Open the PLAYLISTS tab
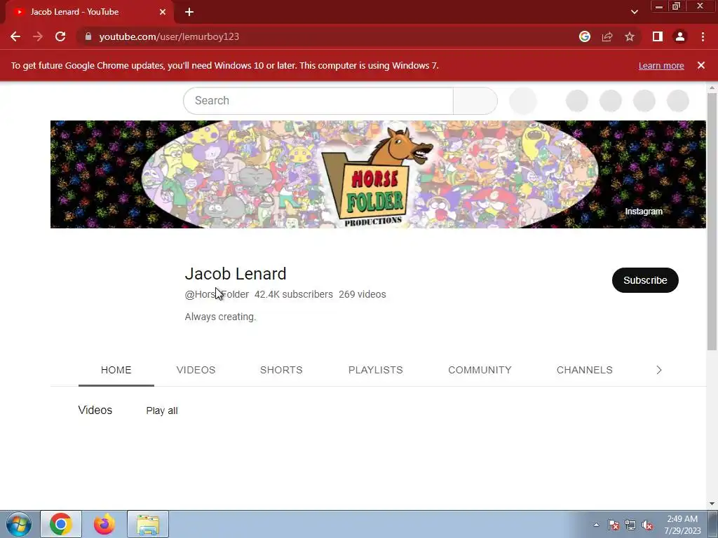The width and height of the screenshot is (718, 538). 376,370
